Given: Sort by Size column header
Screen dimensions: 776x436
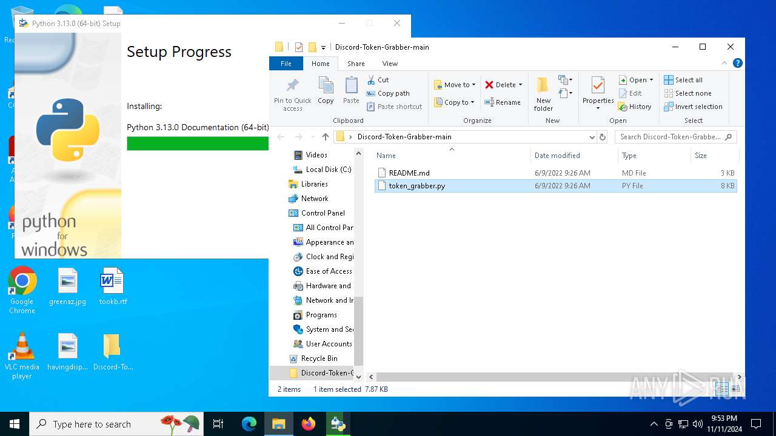Looking at the screenshot, I should tap(714, 156).
